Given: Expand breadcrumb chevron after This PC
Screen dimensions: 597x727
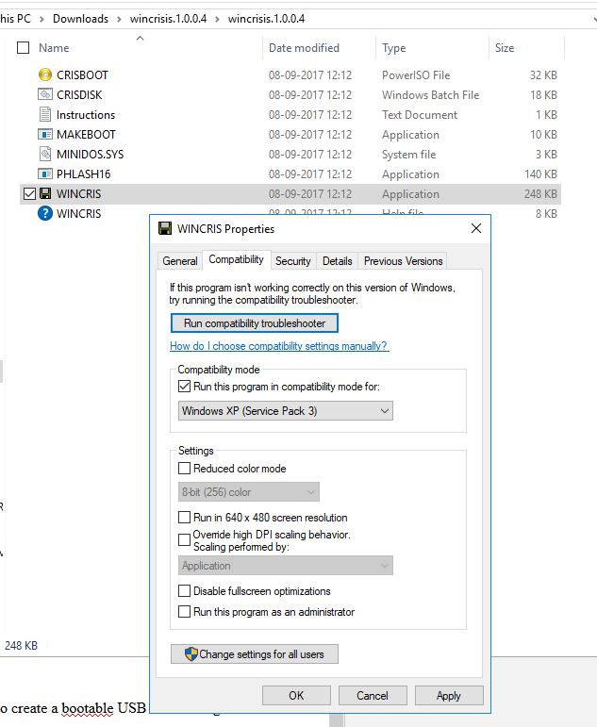Looking at the screenshot, I should tap(41, 19).
